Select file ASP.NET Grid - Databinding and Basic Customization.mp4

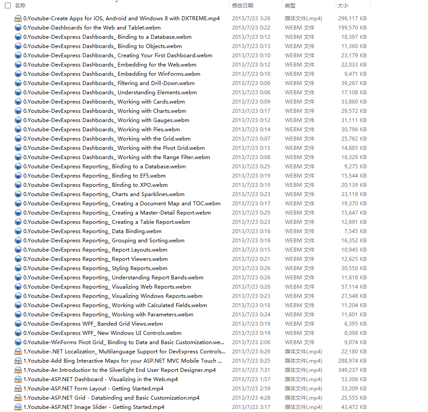click(x=111, y=398)
